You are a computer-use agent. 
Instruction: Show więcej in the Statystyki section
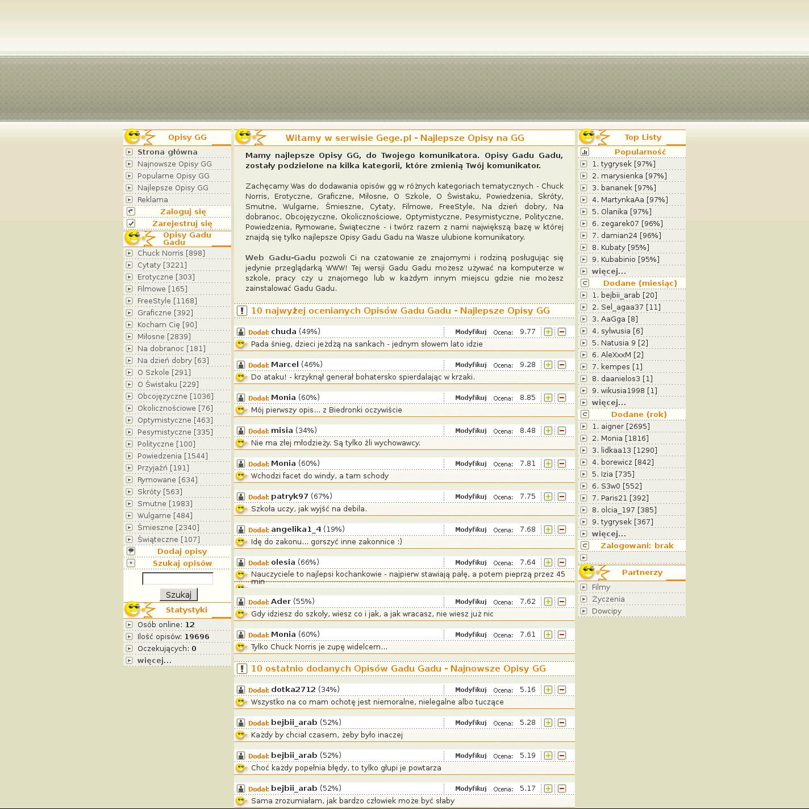coord(154,661)
